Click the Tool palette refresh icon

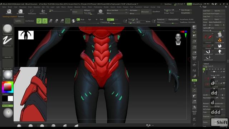pyautogui.click(x=226, y=7)
